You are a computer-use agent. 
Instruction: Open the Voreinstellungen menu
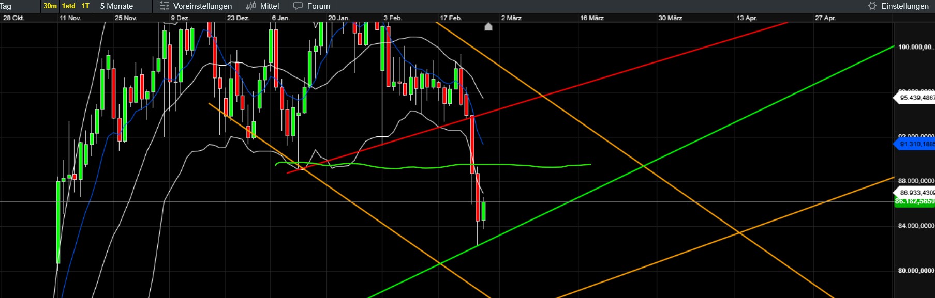click(x=202, y=6)
